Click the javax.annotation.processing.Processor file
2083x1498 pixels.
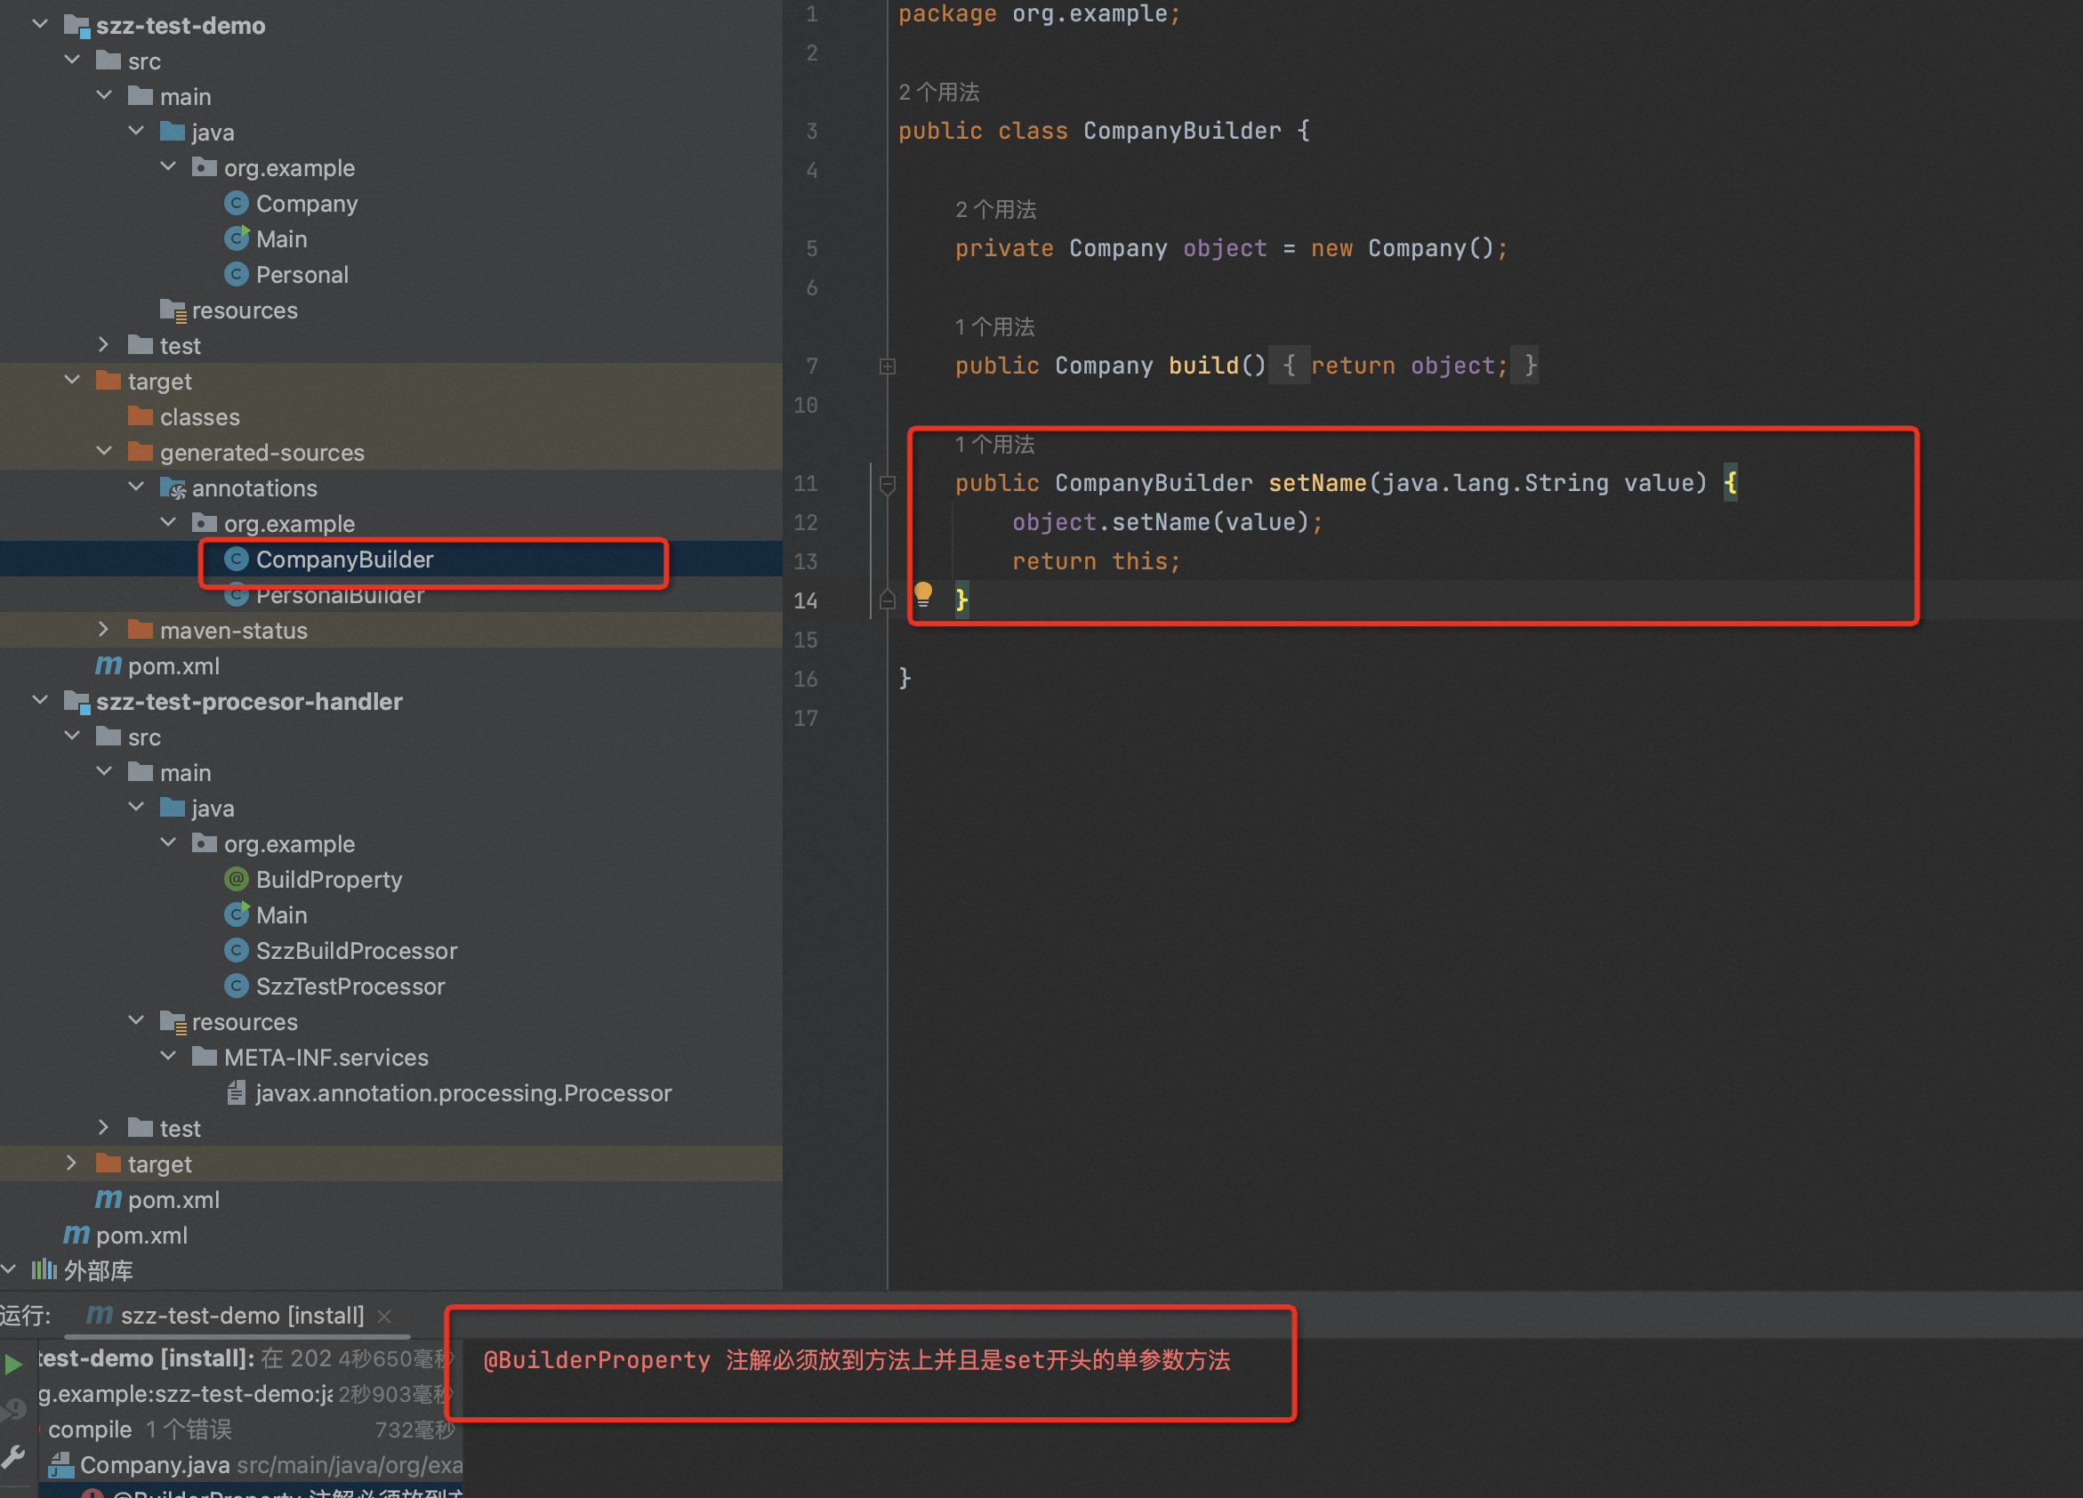(438, 1092)
